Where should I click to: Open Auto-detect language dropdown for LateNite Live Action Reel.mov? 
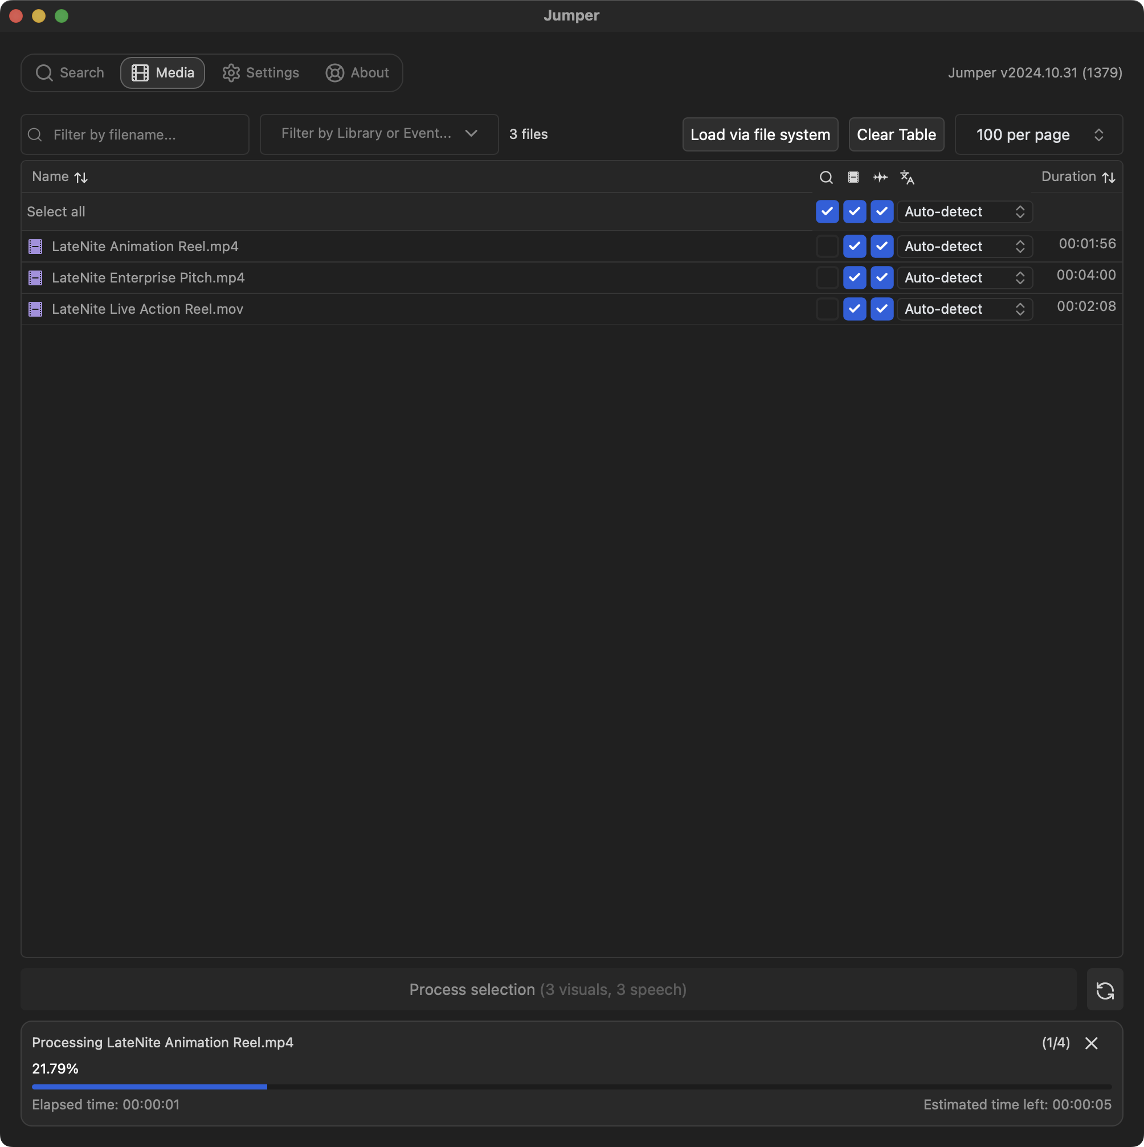pyautogui.click(x=964, y=309)
